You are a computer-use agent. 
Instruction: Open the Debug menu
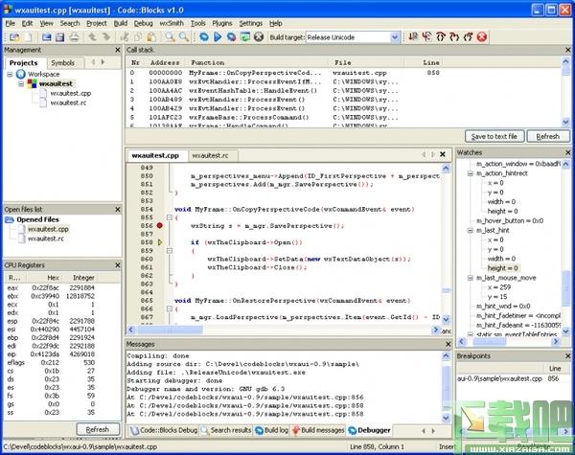tap(143, 23)
